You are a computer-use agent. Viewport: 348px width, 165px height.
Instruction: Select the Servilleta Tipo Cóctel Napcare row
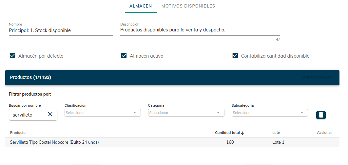tap(54, 142)
